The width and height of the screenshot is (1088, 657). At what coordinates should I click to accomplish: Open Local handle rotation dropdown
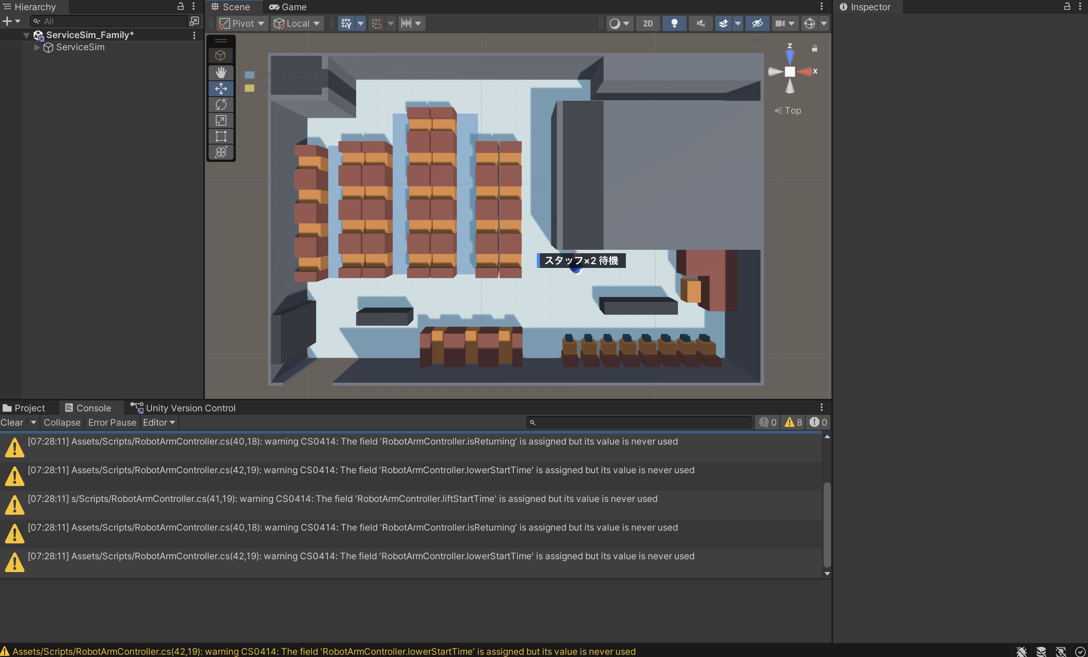297,23
